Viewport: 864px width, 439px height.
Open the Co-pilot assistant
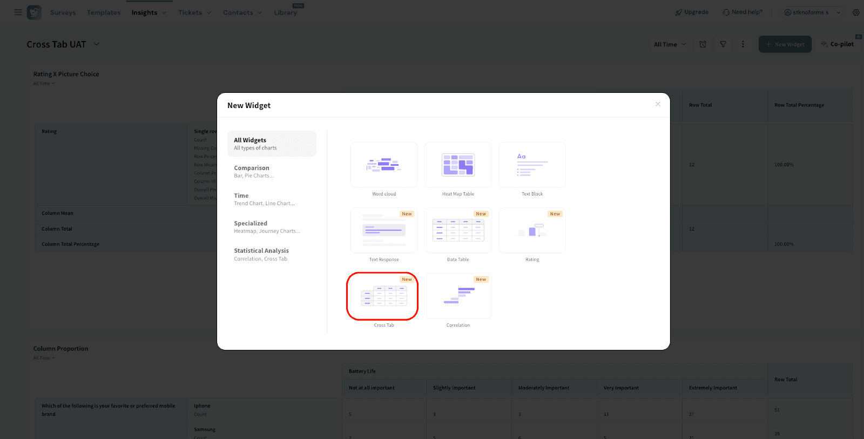tap(838, 44)
